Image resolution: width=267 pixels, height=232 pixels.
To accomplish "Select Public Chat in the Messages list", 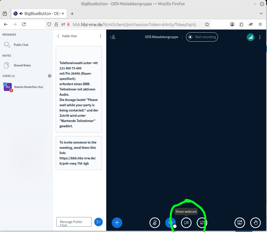I will pyautogui.click(x=21, y=45).
